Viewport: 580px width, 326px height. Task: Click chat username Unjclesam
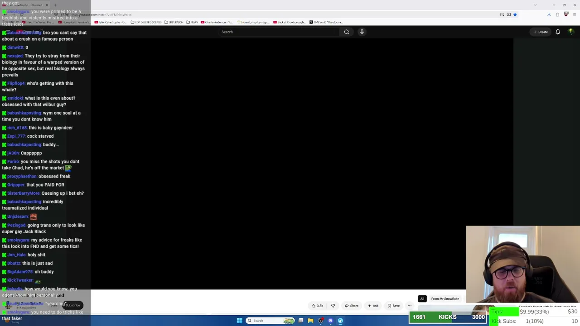(18, 216)
